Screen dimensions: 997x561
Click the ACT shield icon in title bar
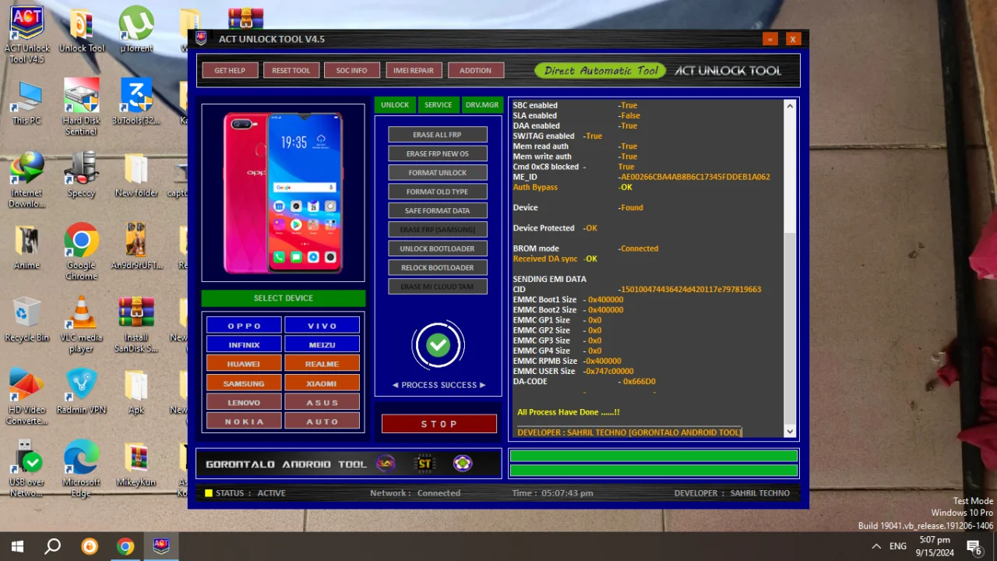201,38
